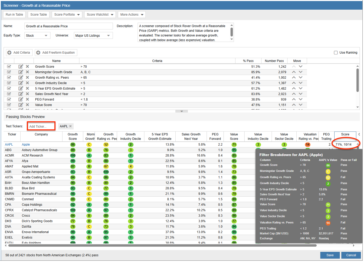Toggle the 5-Year EPS Growth Estimate checkbox
Screen dimensions: 364x262
coord(9,89)
